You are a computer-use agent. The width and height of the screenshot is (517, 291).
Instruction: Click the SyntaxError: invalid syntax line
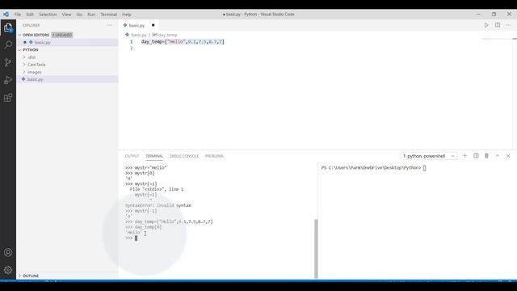pyautogui.click(x=158, y=205)
